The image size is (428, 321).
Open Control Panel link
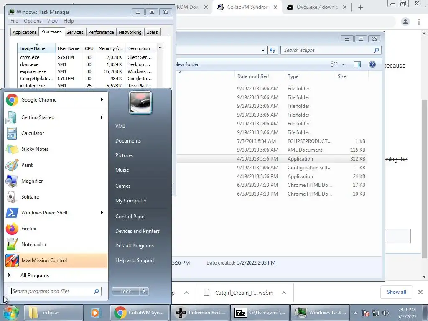(130, 217)
